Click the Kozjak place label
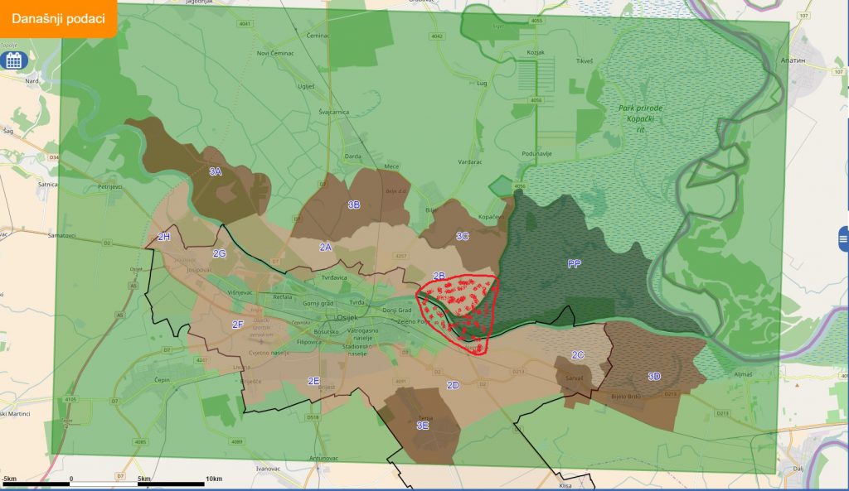The height and width of the screenshot is (491, 849). (x=536, y=53)
